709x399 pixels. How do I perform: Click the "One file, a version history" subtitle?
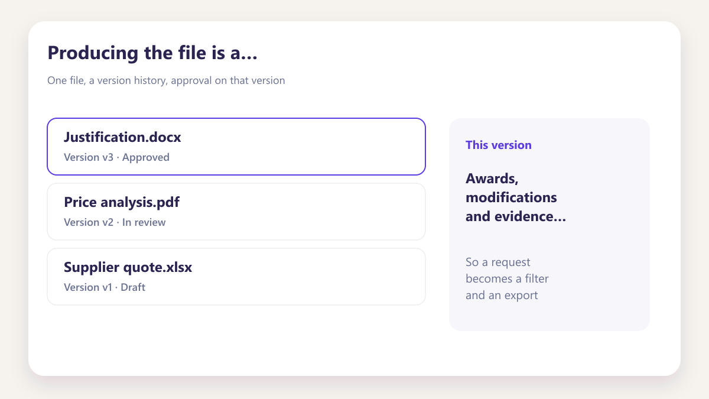(166, 80)
